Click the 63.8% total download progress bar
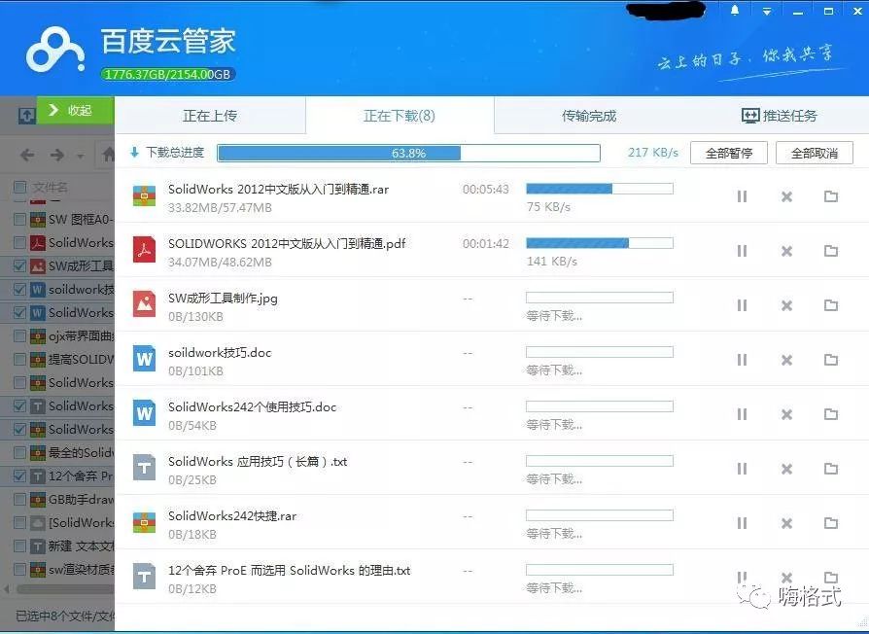 (408, 153)
